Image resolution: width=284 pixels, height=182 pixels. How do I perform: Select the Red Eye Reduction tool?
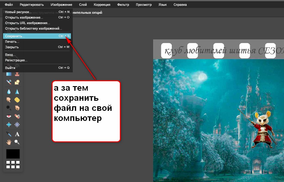pos(9,116)
